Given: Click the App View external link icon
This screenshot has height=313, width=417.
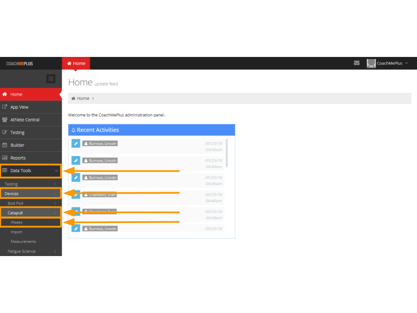Looking at the screenshot, I should coord(5,107).
